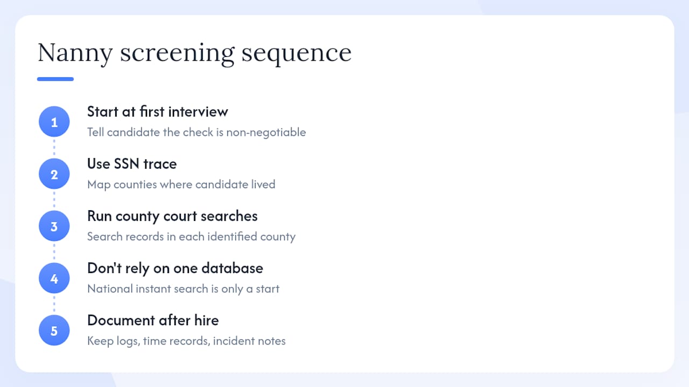
Task: Click 'Keep logs, time records, incident notes' text
Action: click(x=186, y=341)
